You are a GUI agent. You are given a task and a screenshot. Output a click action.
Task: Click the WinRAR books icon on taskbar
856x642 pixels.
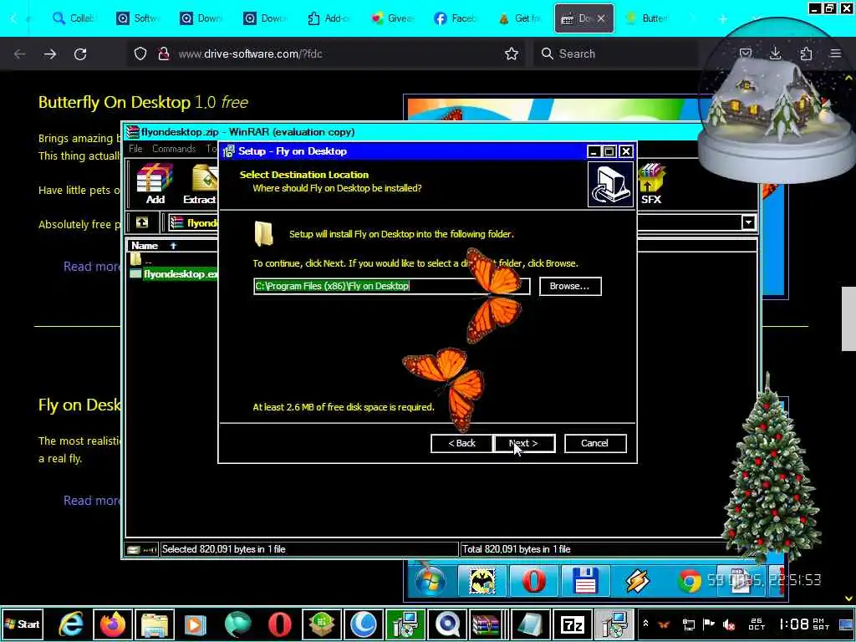[x=486, y=624]
